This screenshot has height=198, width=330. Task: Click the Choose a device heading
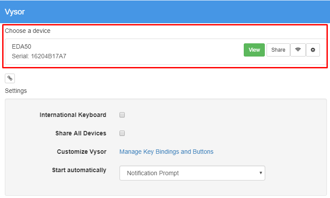coord(28,31)
